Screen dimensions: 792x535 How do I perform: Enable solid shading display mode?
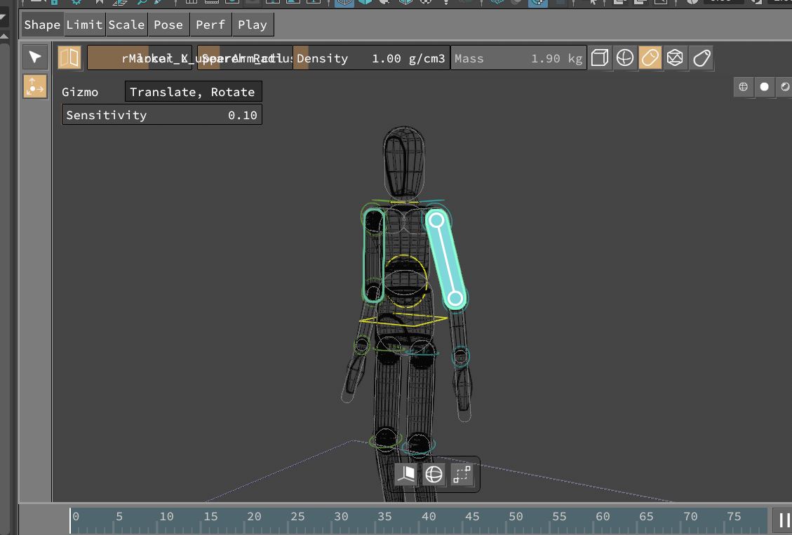pos(765,87)
